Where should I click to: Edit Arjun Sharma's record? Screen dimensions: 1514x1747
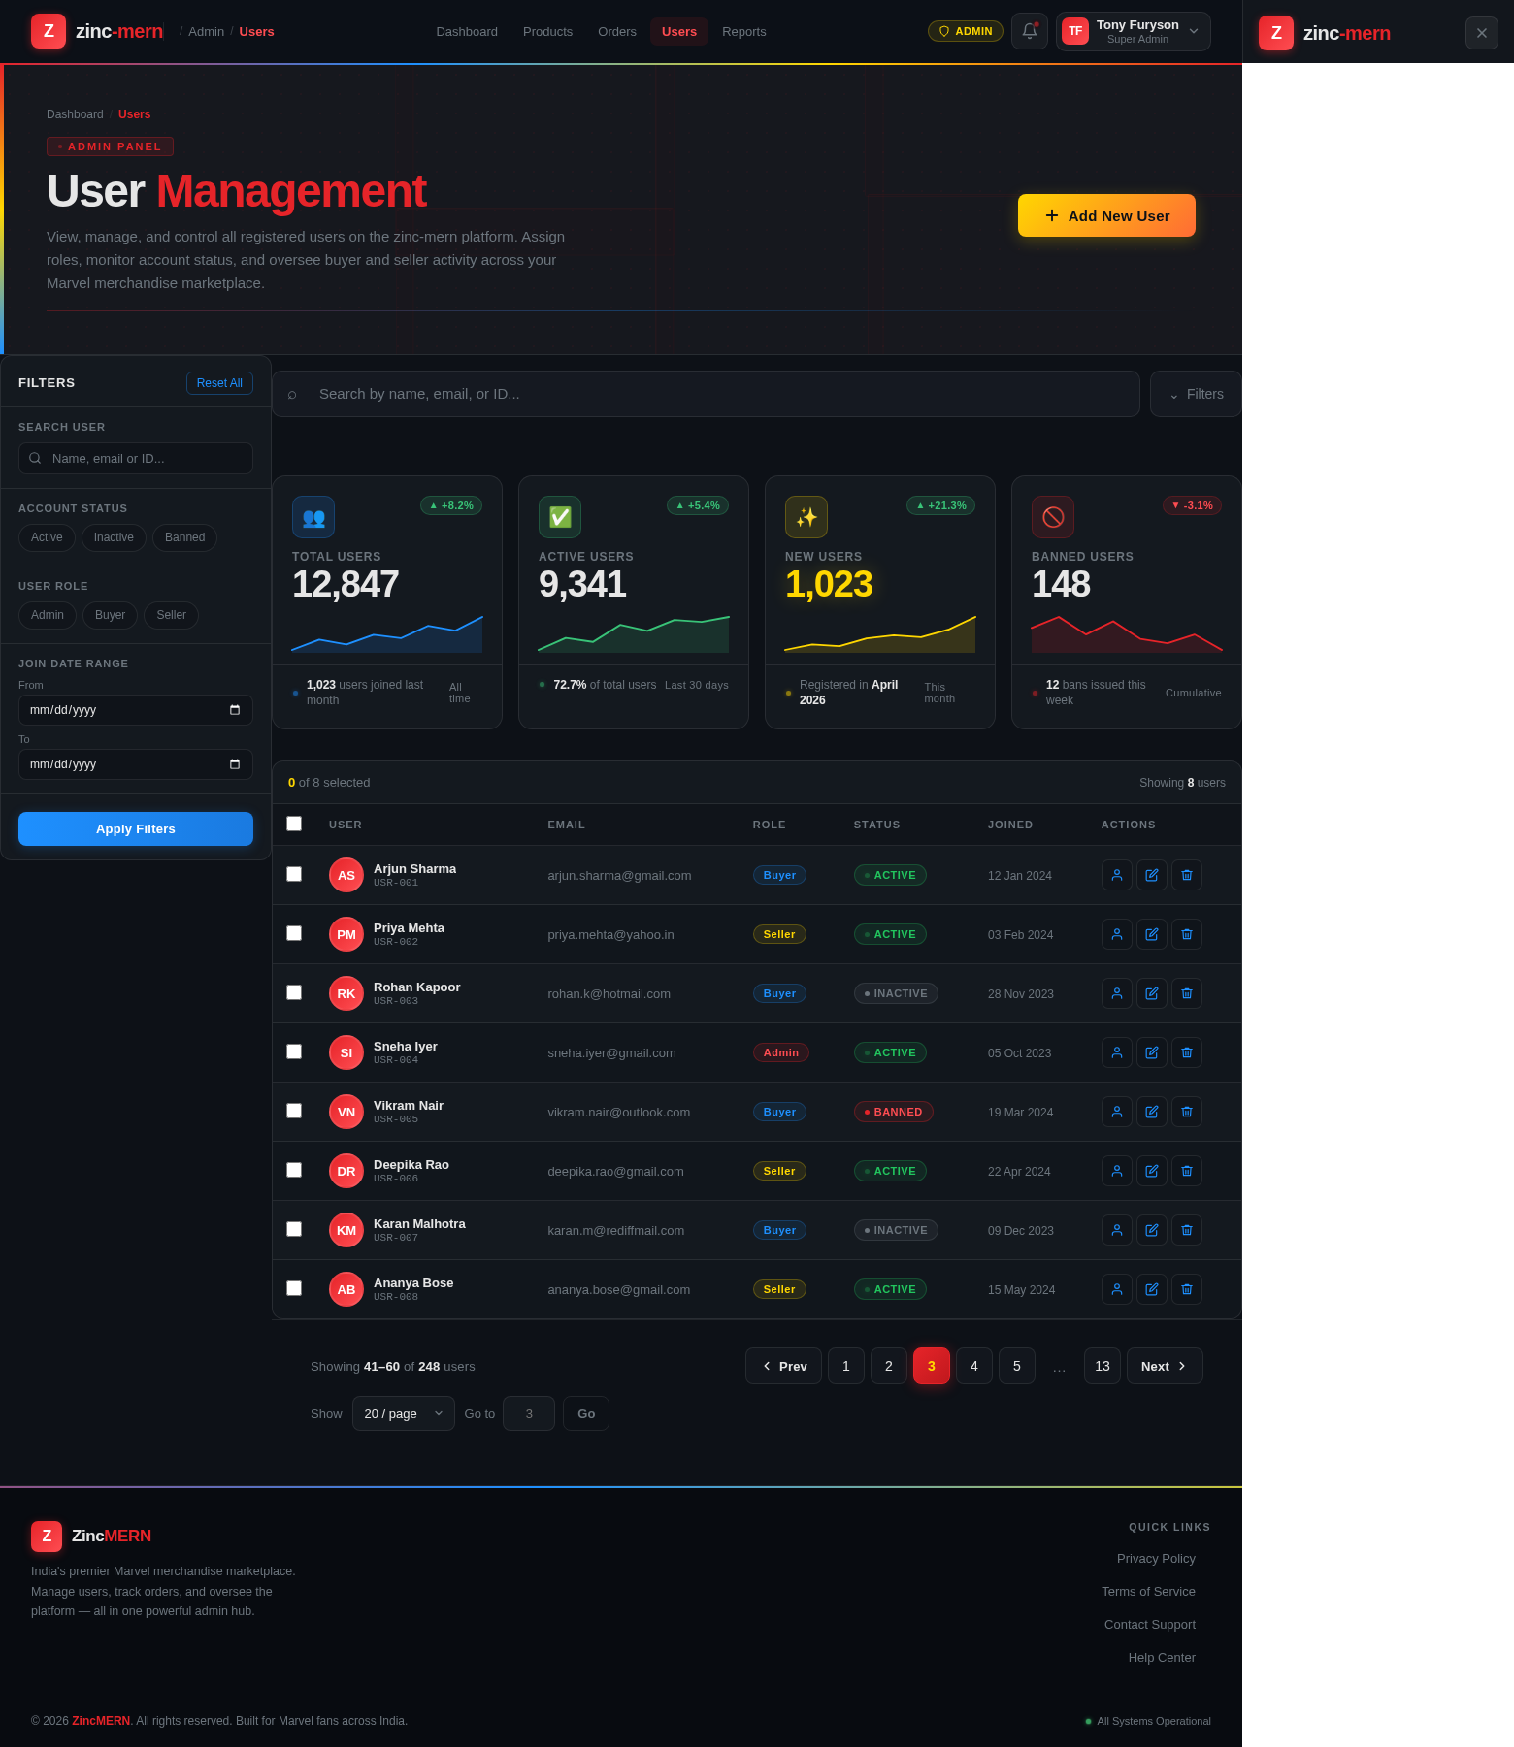tap(1152, 875)
